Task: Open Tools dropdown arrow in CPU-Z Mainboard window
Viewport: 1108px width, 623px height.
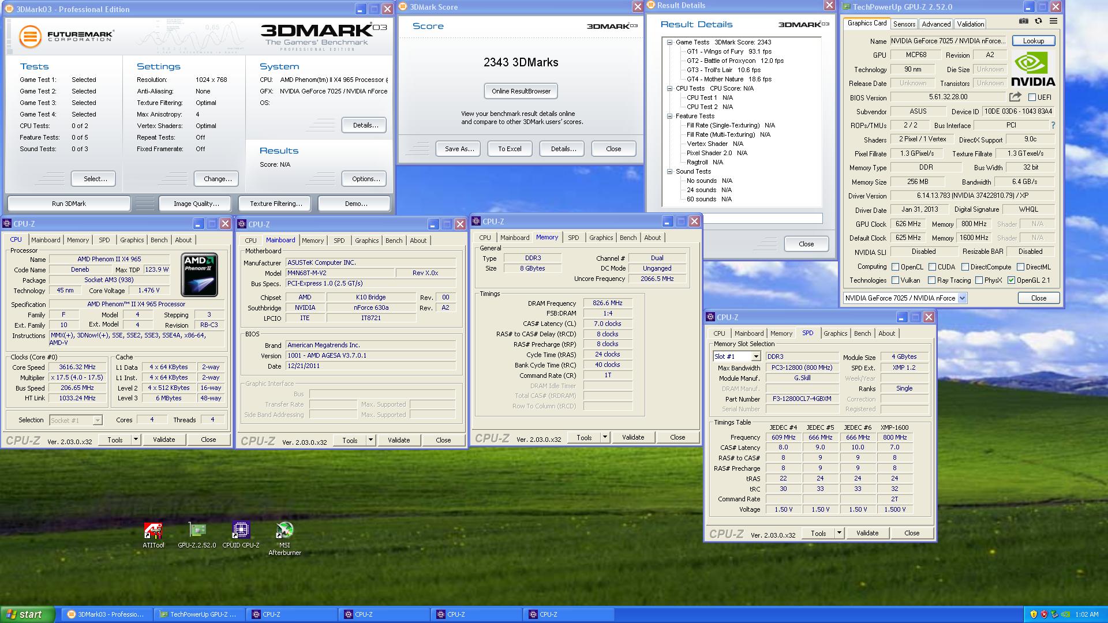Action: click(370, 440)
